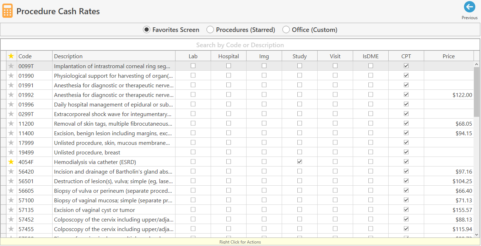
Task: Select the Procedures (Starred) radio button
Action: [210, 29]
